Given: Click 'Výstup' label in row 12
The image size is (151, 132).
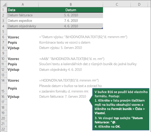Looking at the screenshot, I should tap(14, 70).
